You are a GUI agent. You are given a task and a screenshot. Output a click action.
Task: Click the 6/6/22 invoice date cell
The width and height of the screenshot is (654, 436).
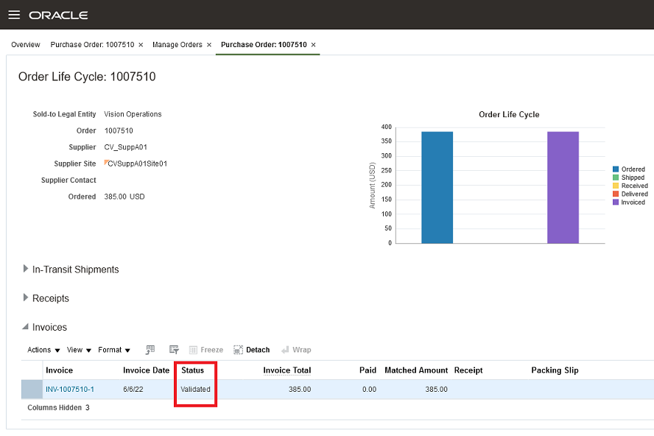(133, 390)
